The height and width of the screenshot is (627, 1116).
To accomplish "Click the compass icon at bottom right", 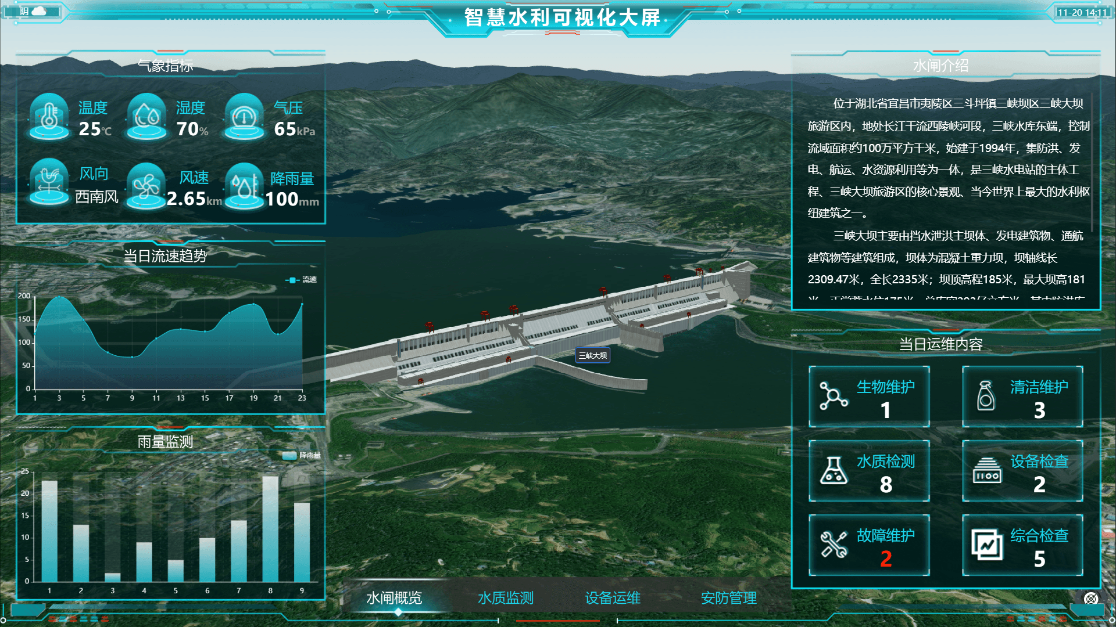I will [1091, 599].
